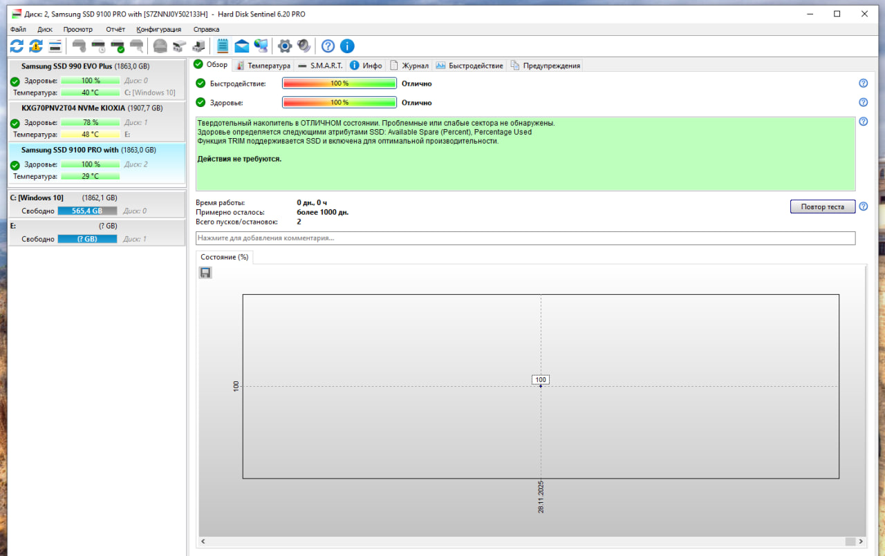Click the 40 °C temperature bar

click(90, 93)
